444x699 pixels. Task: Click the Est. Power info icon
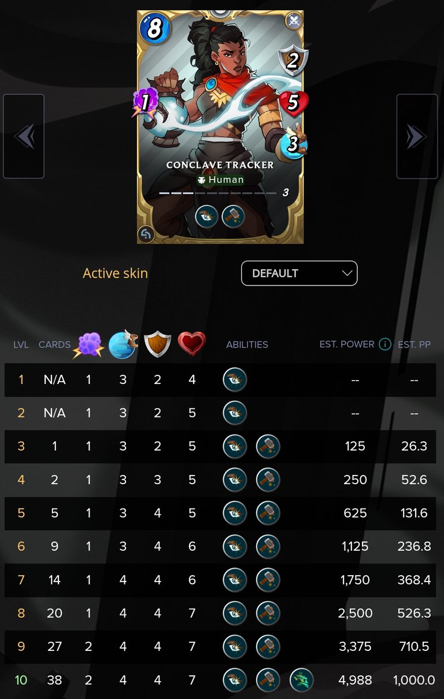[385, 344]
